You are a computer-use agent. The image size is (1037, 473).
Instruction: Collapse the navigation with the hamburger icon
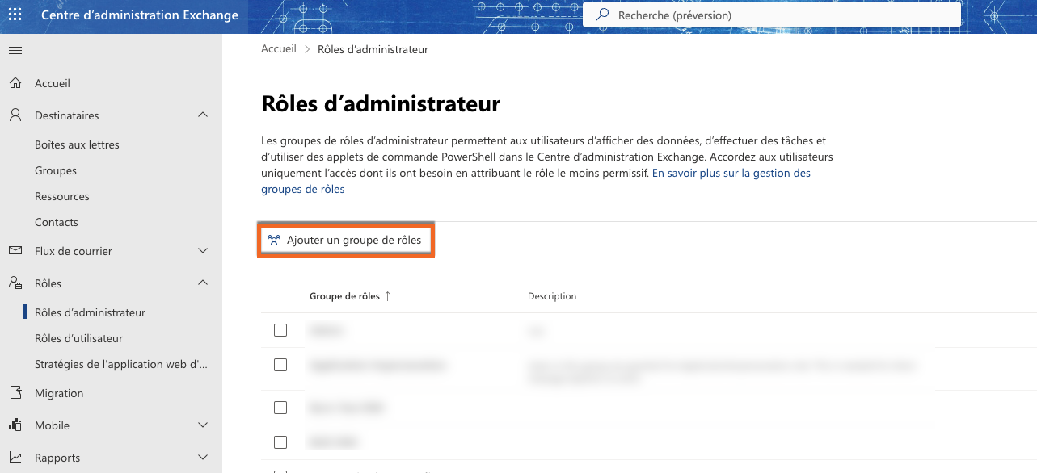15,50
